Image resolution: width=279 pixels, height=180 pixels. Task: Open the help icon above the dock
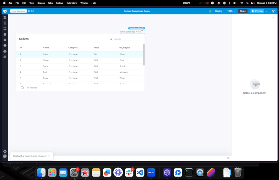(5, 156)
